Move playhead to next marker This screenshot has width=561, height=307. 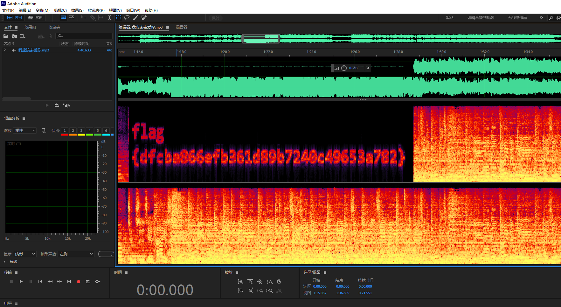tap(69, 282)
